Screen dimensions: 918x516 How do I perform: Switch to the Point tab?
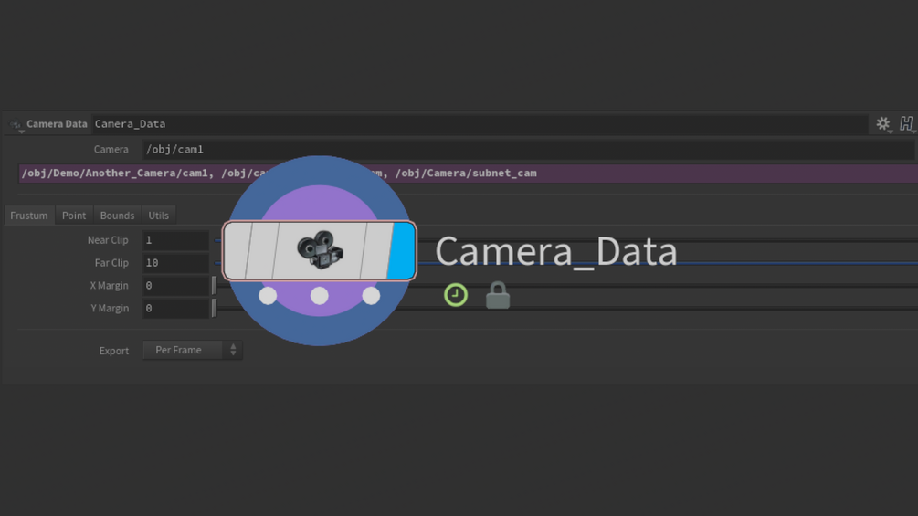pyautogui.click(x=74, y=216)
